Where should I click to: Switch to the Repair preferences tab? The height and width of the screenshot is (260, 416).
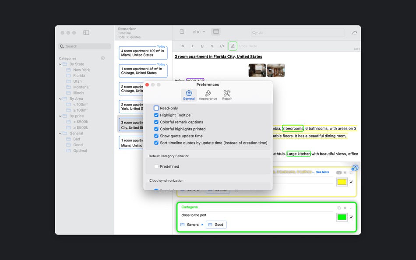227,95
